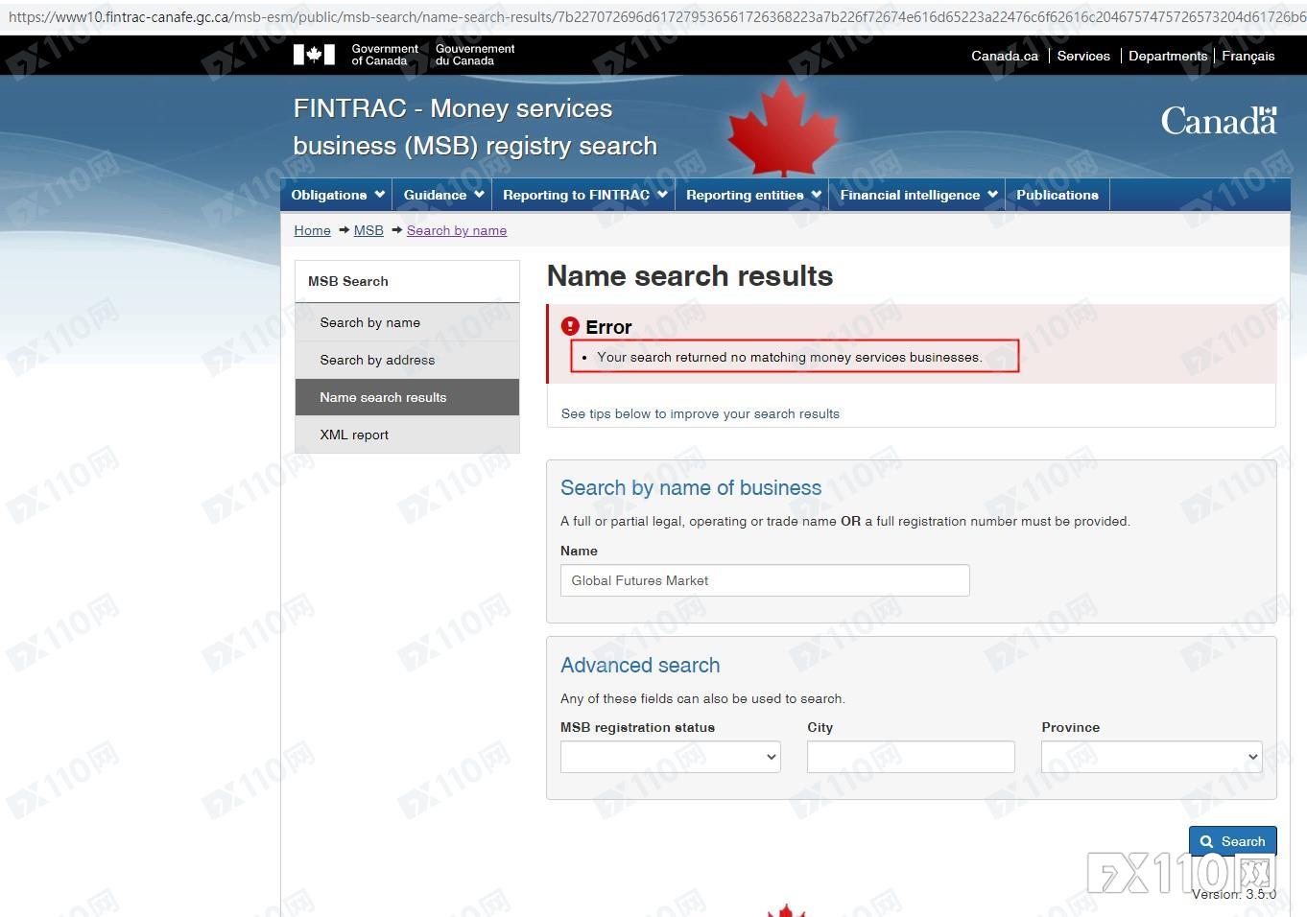
Task: Click the Home breadcrumb link
Action: (x=312, y=230)
